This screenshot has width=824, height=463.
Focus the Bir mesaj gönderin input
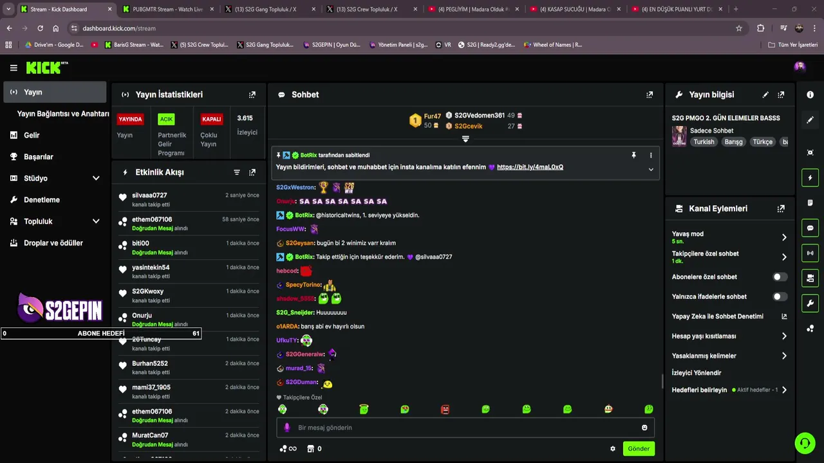(x=464, y=428)
